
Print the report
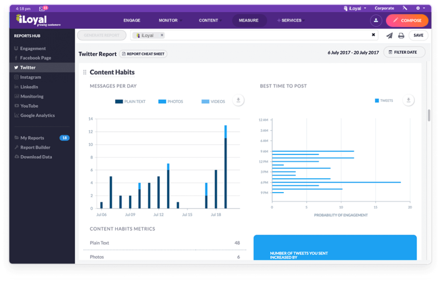(x=401, y=35)
